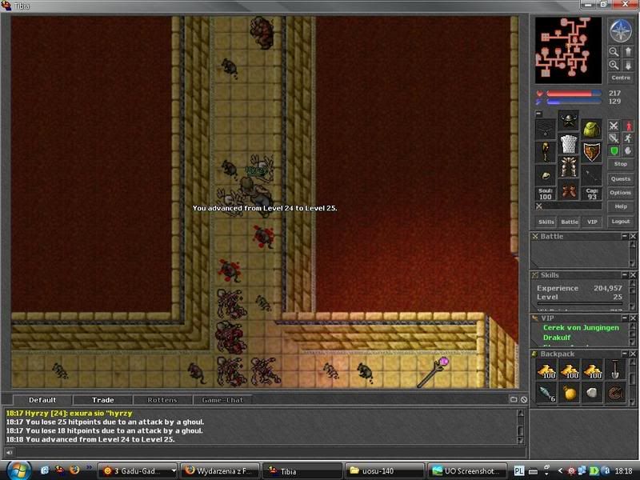
Task: Close the Skills panel
Action: pos(633,275)
